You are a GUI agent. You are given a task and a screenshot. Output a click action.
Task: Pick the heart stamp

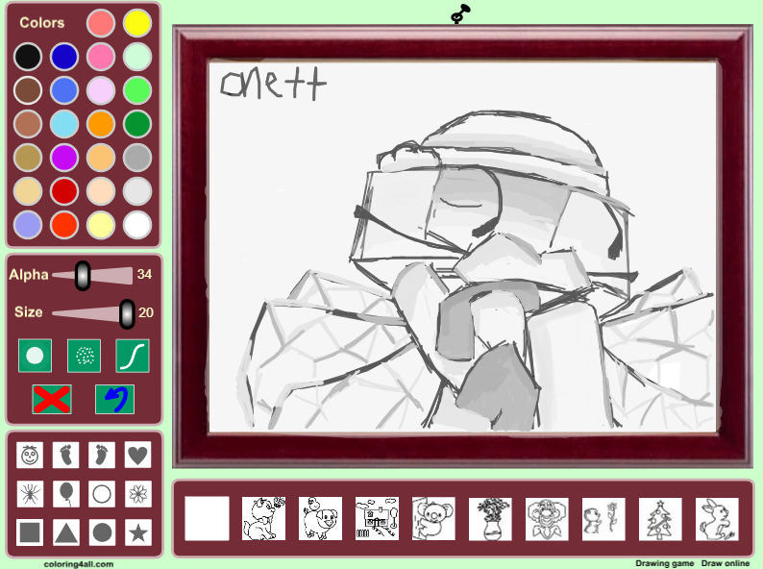click(137, 455)
